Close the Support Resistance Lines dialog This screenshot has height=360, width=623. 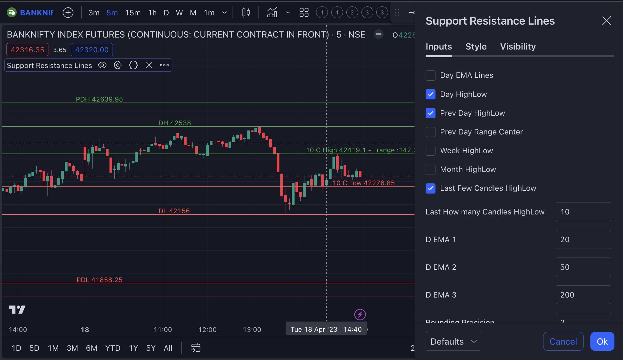point(606,21)
